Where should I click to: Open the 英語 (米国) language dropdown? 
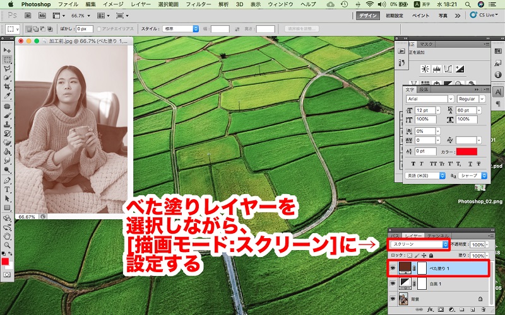[x=425, y=176]
